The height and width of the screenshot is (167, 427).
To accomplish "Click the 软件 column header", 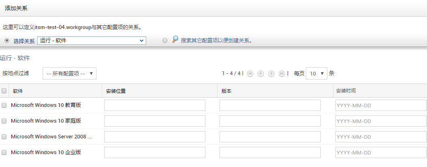I will point(18,91).
